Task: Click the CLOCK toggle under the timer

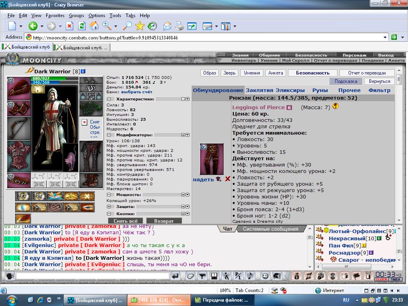Action: 381,279
